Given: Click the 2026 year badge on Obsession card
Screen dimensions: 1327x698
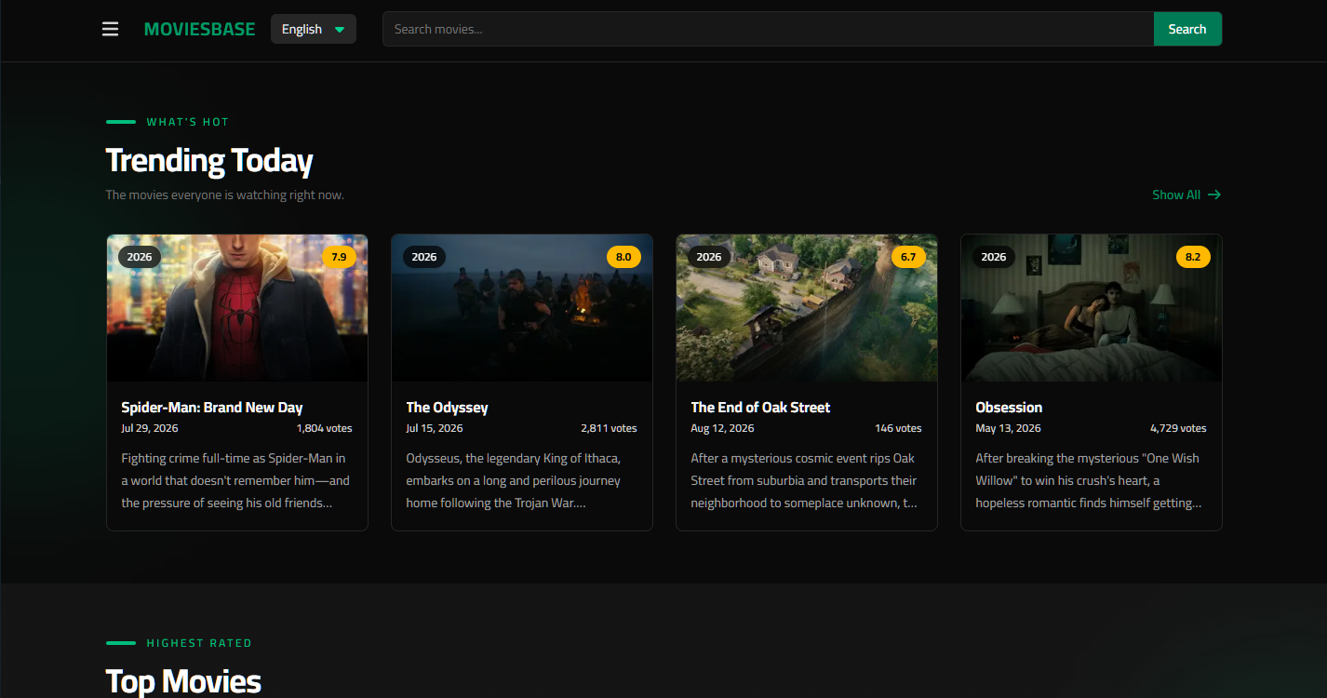Looking at the screenshot, I should [x=994, y=257].
